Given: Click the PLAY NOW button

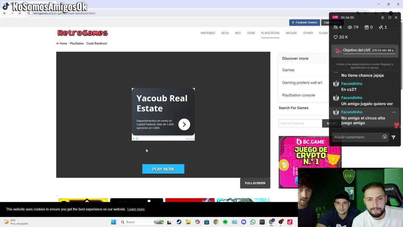Looking at the screenshot, I should click(x=163, y=169).
